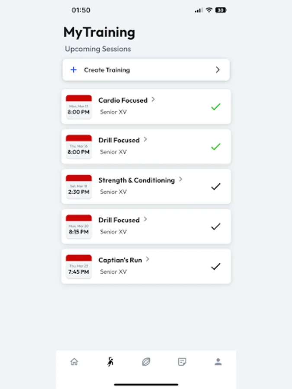
Task: Open the Captian's Run session title
Action: coord(120,260)
